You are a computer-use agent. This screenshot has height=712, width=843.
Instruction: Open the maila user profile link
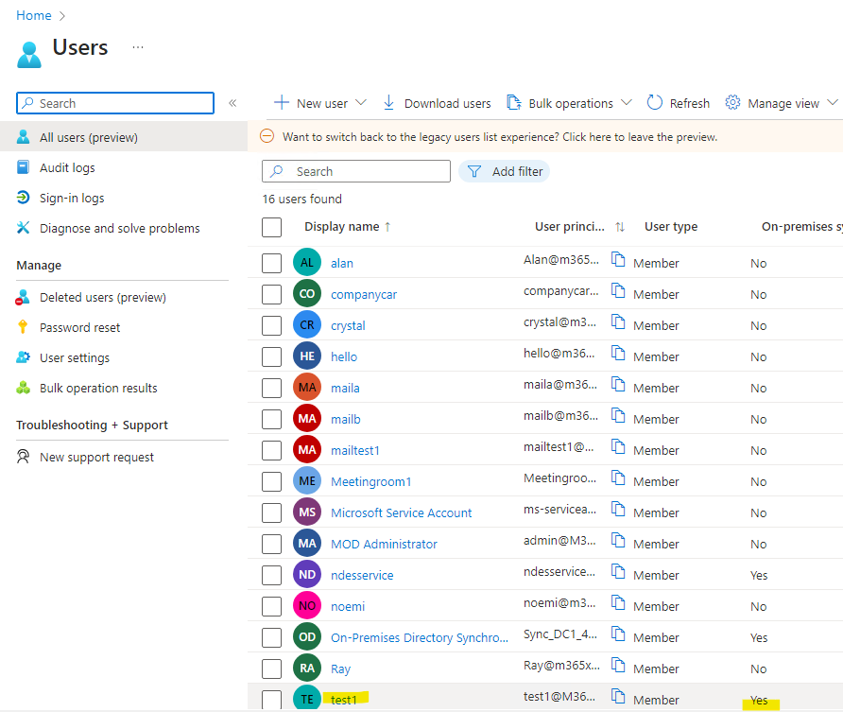pos(345,389)
